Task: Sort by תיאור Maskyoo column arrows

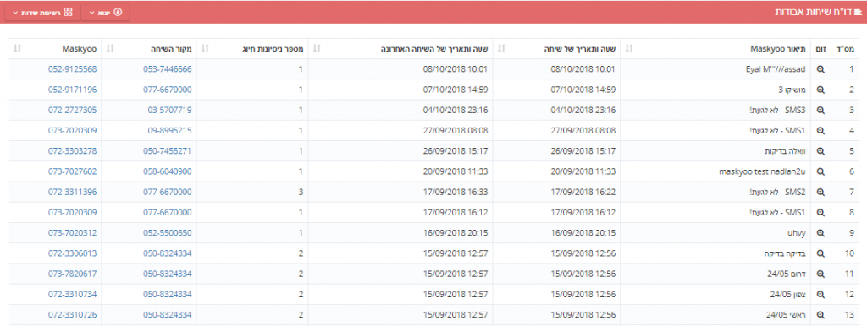Action: [x=629, y=48]
